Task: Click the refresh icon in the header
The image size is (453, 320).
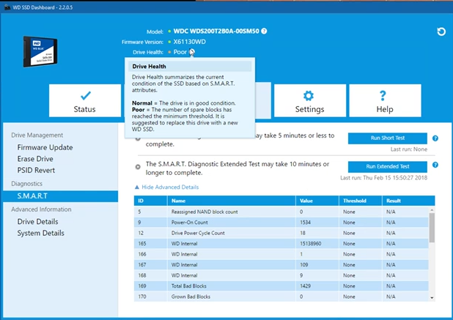Action: pos(441,31)
